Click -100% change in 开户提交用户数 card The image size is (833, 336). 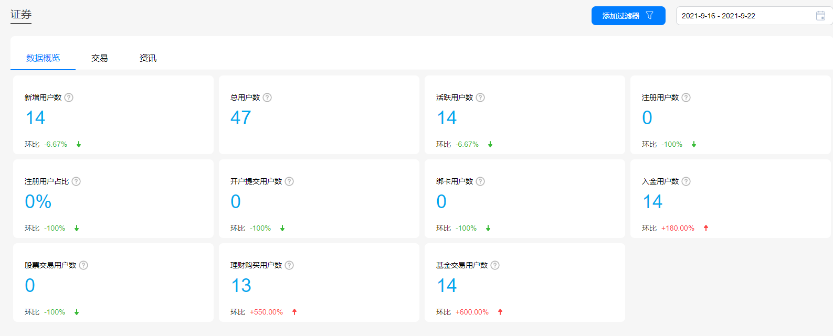coord(260,228)
